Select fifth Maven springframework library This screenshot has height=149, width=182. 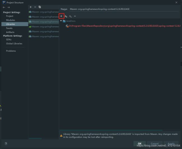[44, 31]
